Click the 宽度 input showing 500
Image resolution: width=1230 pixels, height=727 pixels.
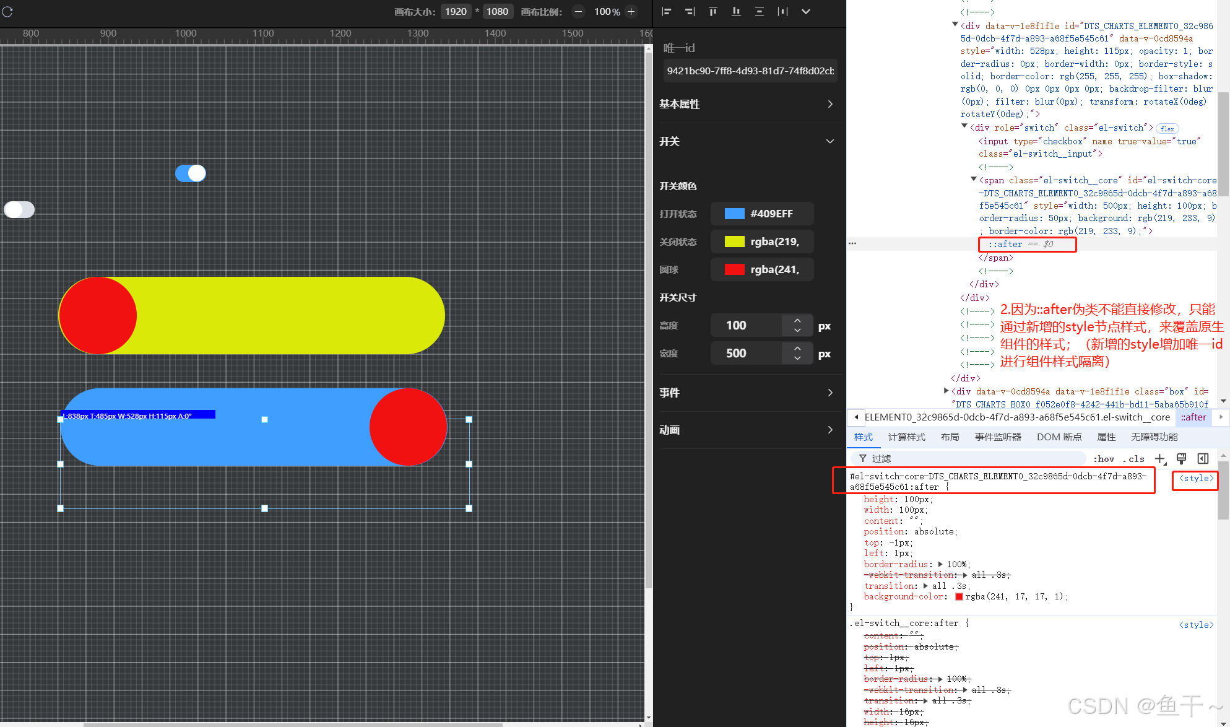point(746,354)
